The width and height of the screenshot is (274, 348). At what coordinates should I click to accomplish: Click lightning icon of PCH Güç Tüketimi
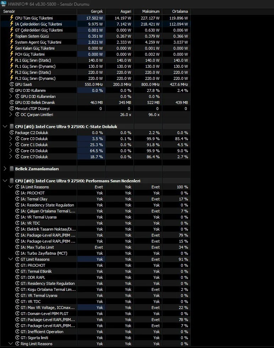pyautogui.click(x=12, y=54)
